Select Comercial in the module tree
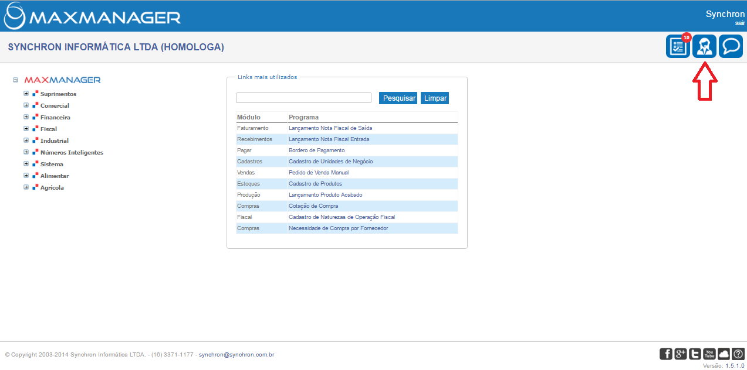747x370 pixels. [55, 105]
